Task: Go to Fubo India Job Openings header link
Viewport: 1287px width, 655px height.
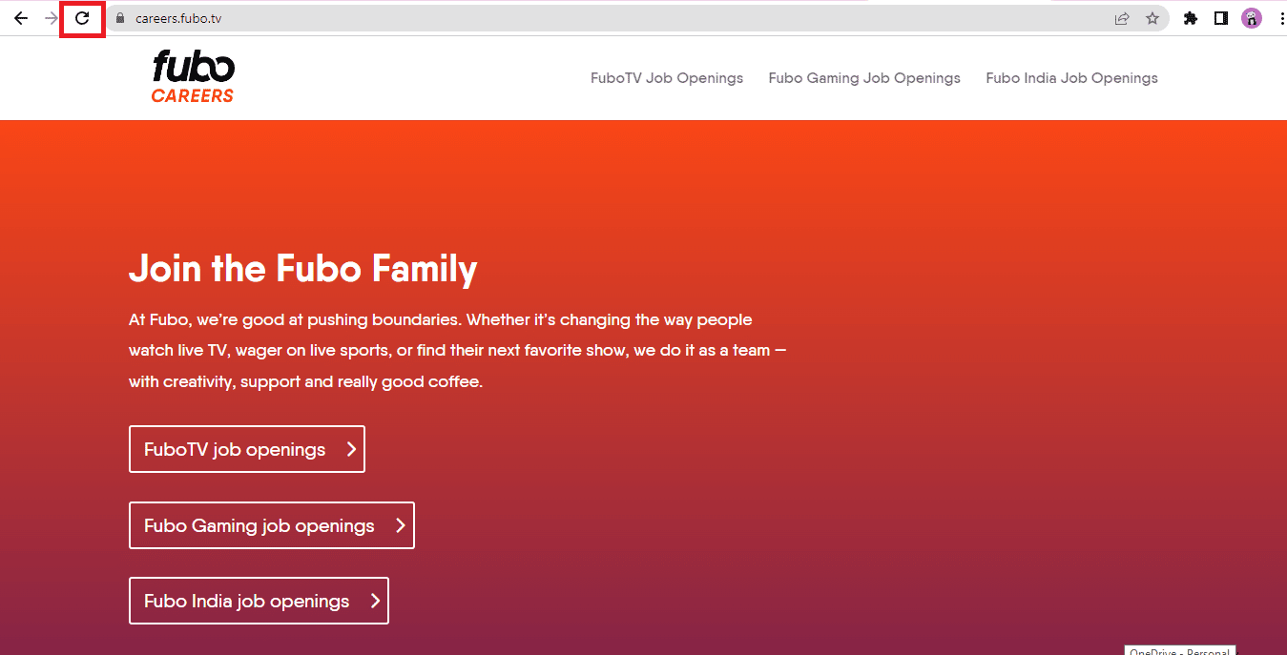Action: 1071,78
